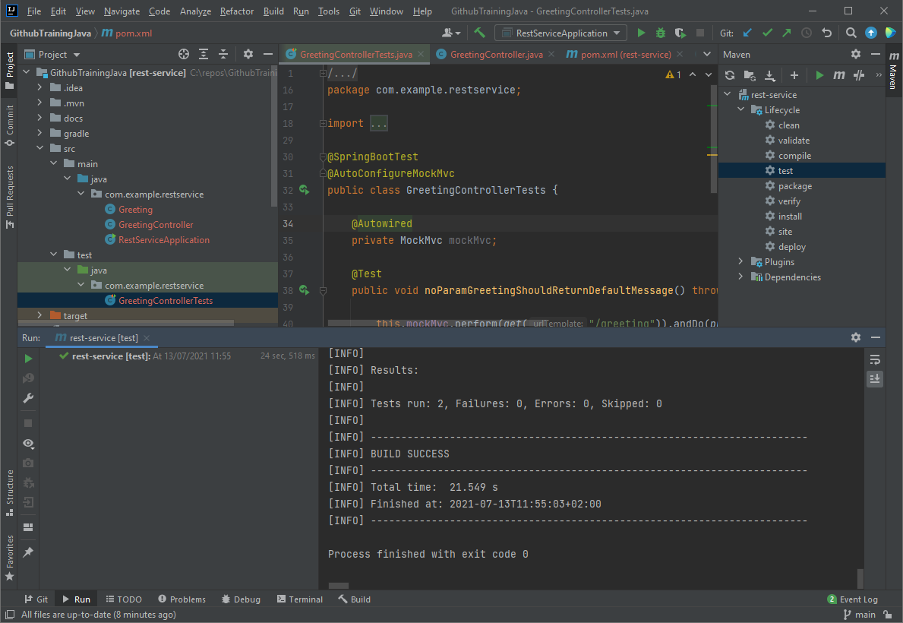The image size is (903, 623).
Task: Open the Refactor menu
Action: (237, 11)
